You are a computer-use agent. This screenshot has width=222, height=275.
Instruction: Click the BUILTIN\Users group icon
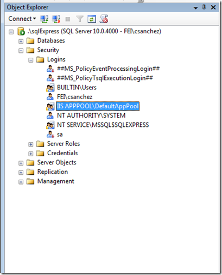50,88
